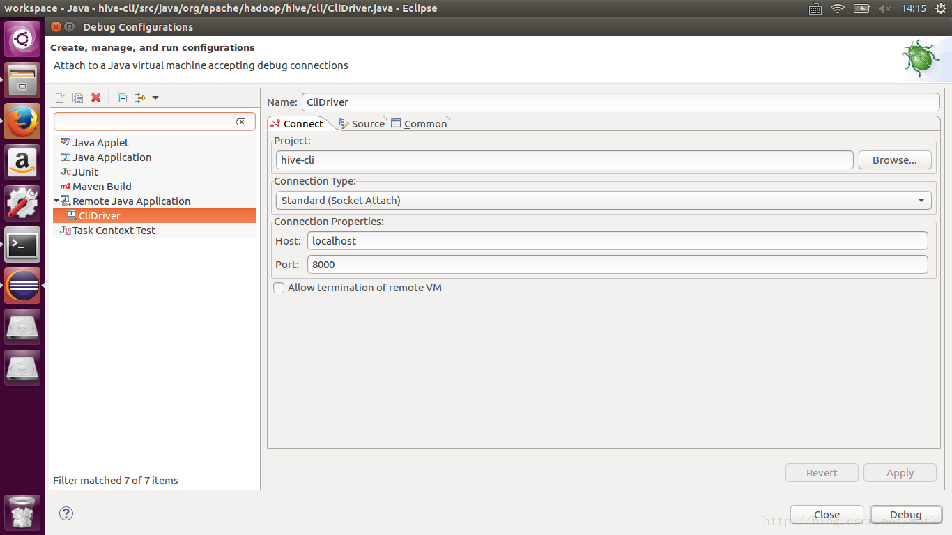This screenshot has height=535, width=952.
Task: Open Amazon launcher icon
Action: tap(22, 162)
